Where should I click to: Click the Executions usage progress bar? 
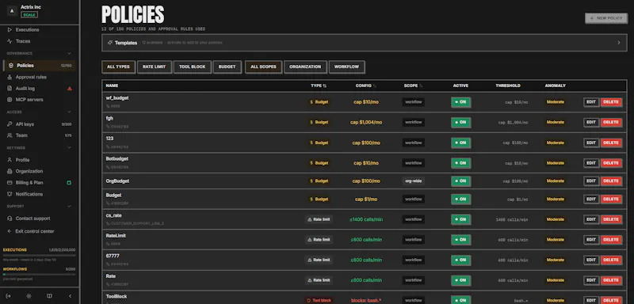tap(39, 255)
